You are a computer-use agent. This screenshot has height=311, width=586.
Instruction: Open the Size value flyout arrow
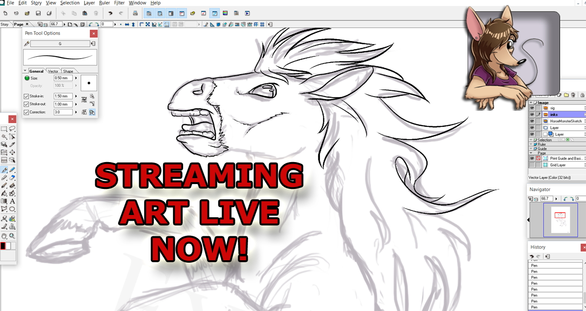[76, 78]
